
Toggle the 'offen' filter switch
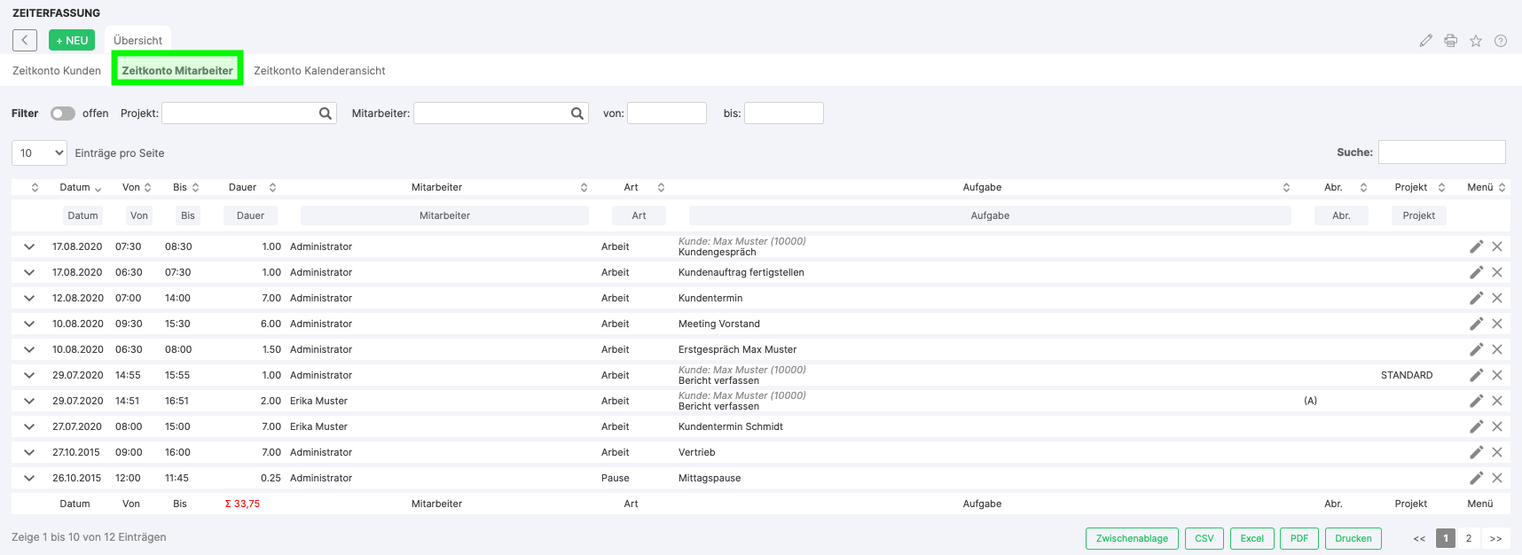point(62,113)
